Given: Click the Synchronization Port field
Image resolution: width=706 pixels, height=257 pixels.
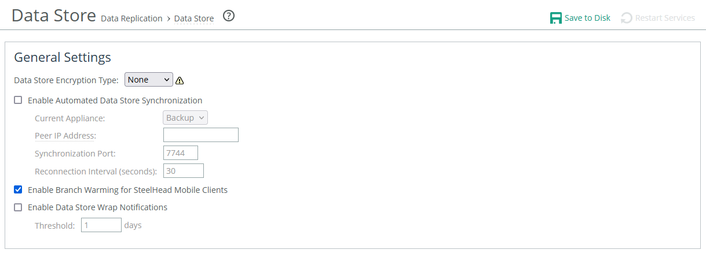Looking at the screenshot, I should (181, 153).
